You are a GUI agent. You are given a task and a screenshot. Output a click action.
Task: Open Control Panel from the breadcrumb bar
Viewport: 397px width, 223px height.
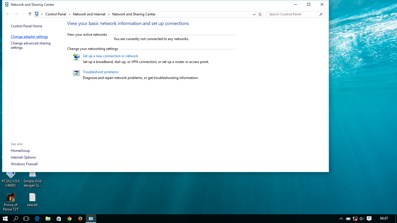[x=56, y=14]
